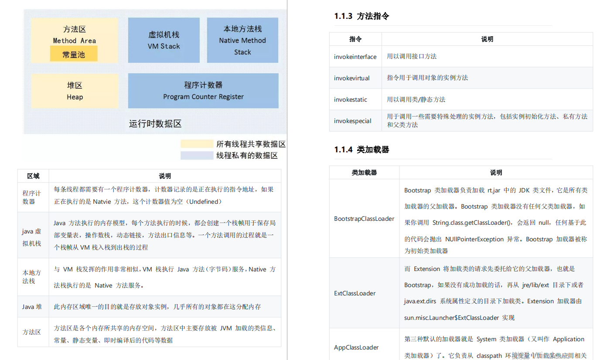Click the 指令 column header
597x360 pixels.
[x=355, y=39]
